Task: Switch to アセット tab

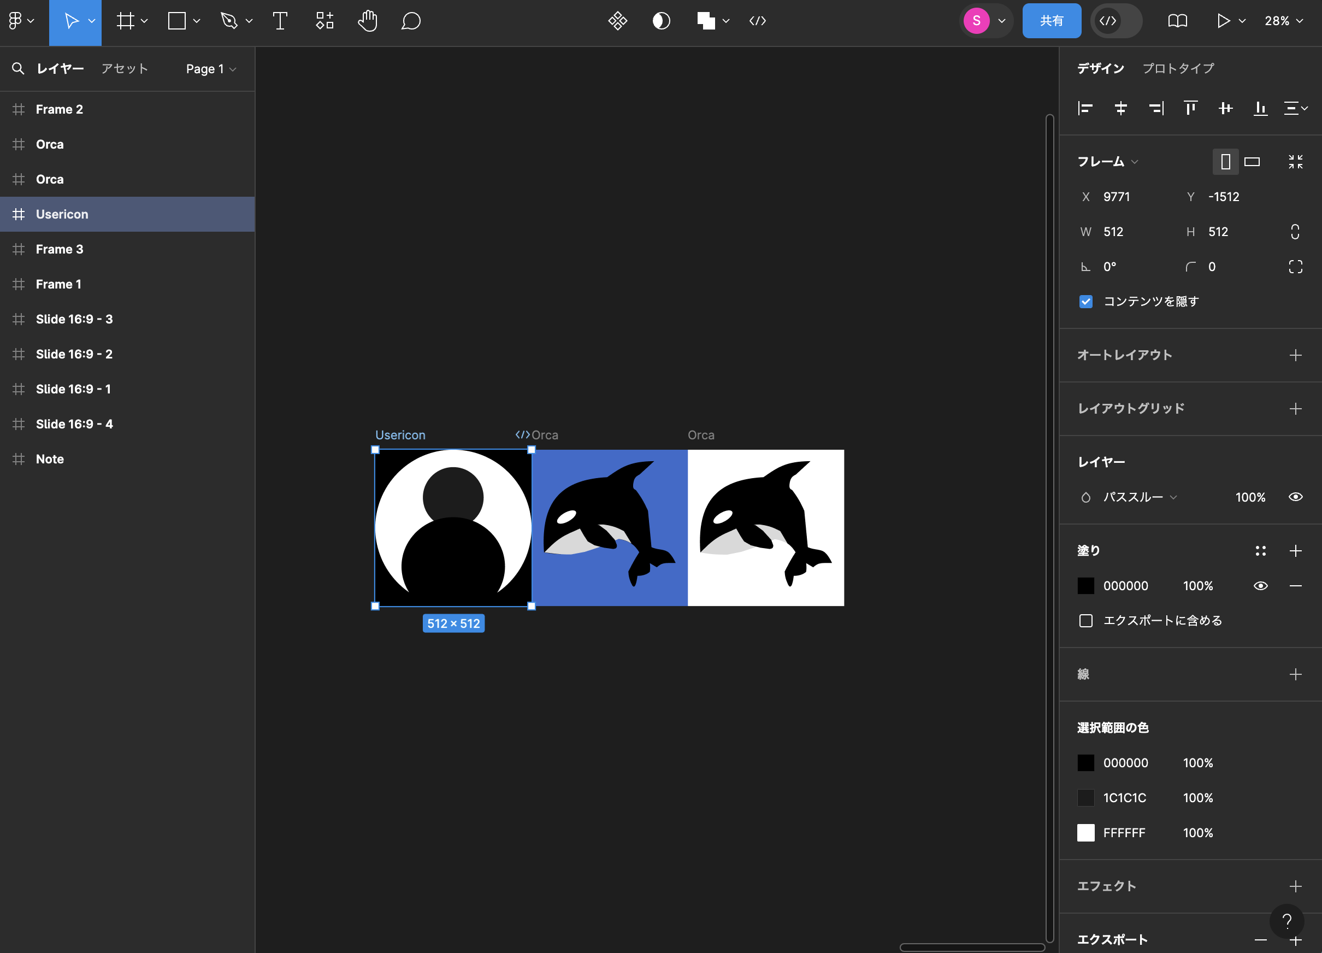Action: click(124, 68)
